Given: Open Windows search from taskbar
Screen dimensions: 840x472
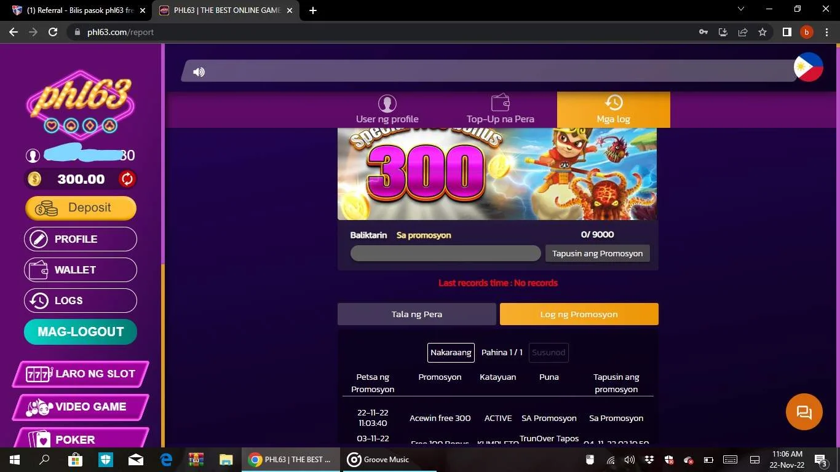Looking at the screenshot, I should 45,460.
